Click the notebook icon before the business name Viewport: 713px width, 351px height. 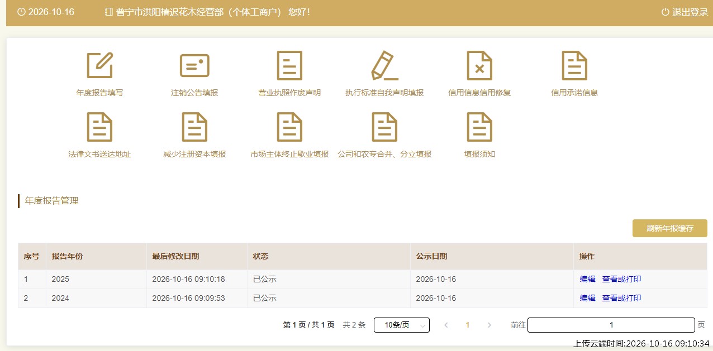click(x=109, y=12)
